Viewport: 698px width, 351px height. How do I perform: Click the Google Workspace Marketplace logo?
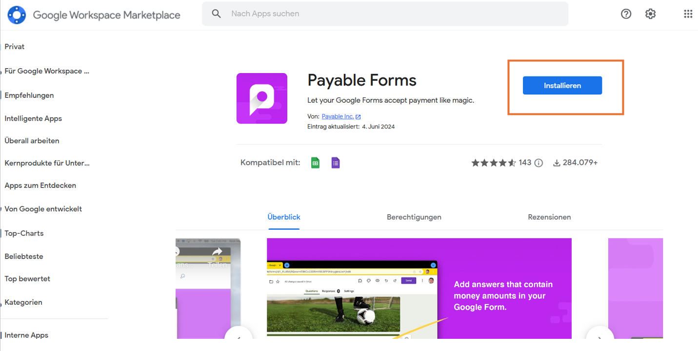click(x=17, y=15)
